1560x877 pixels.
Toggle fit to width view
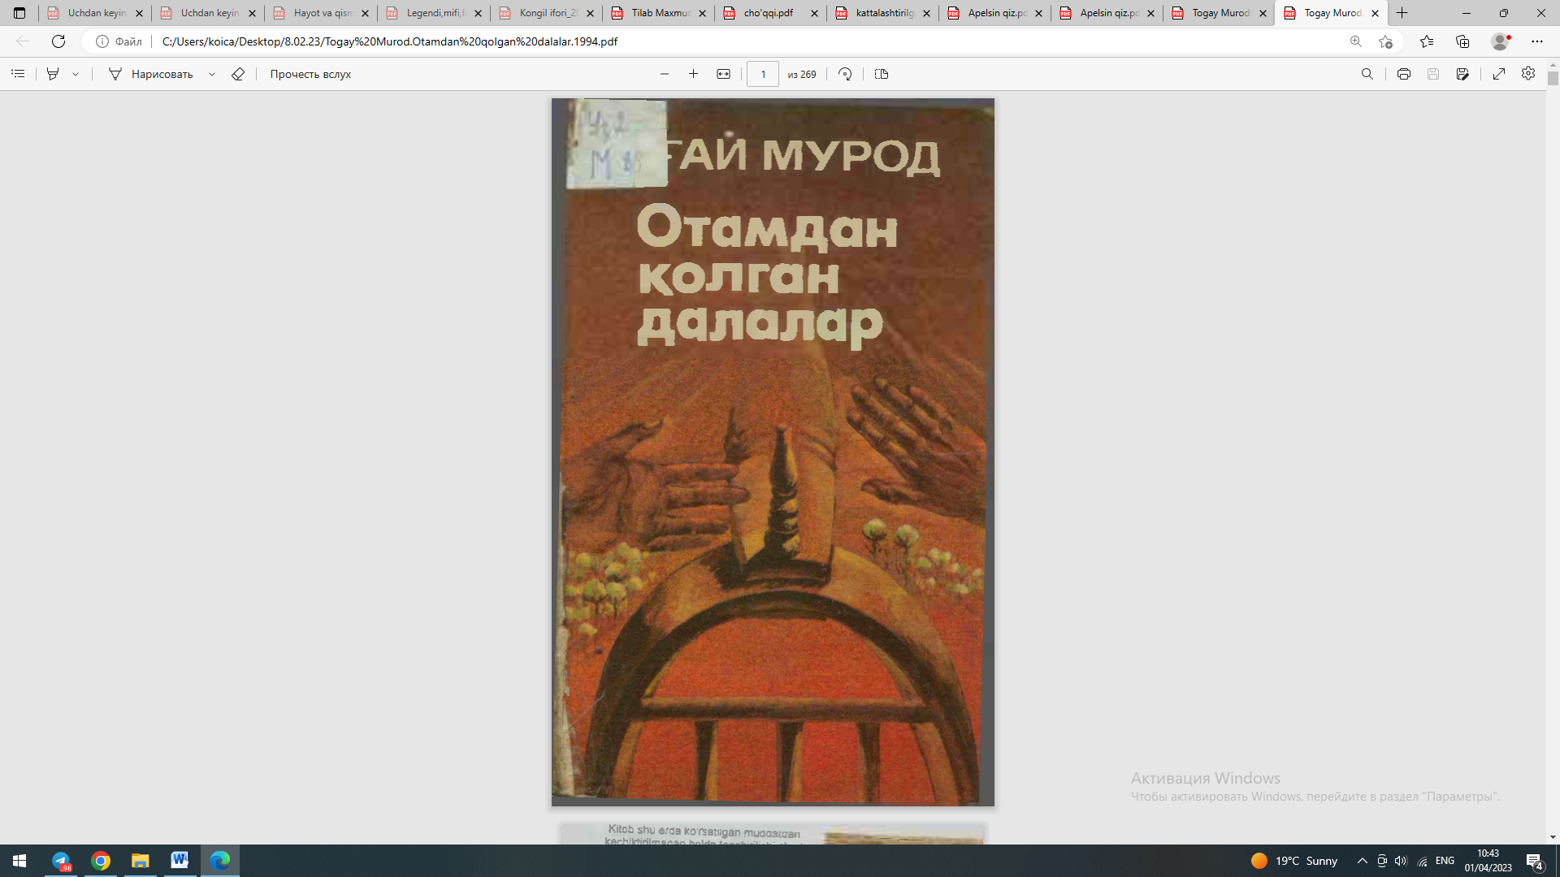point(723,74)
